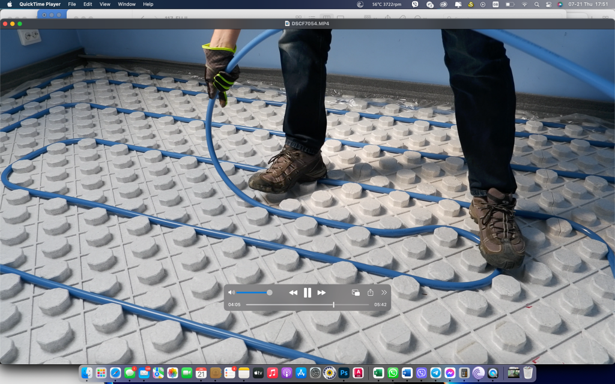Click the playhead on the video timeline
The height and width of the screenshot is (384, 615).
[334, 305]
